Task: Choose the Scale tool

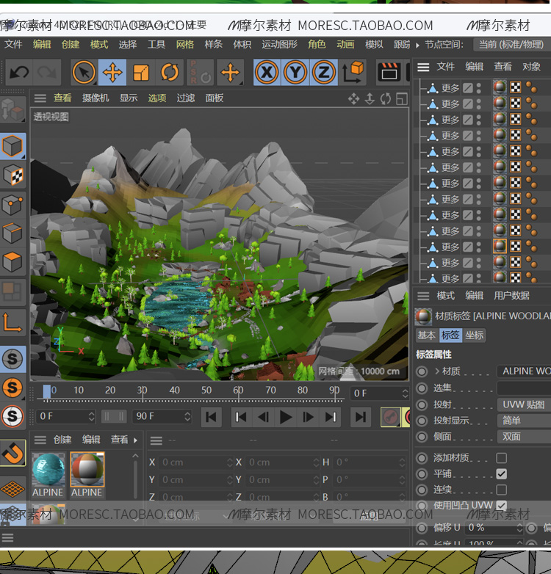Action: pyautogui.click(x=141, y=73)
